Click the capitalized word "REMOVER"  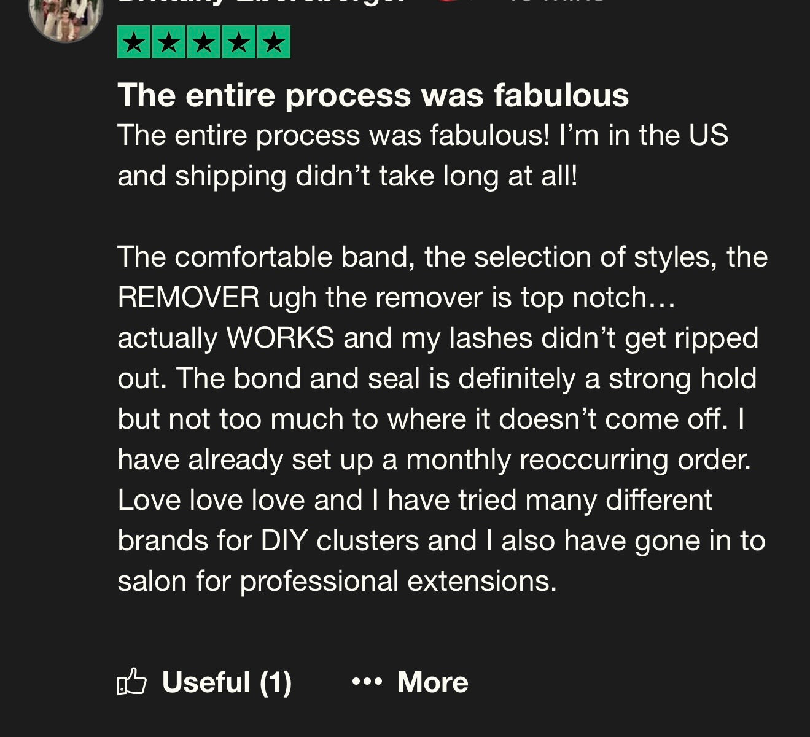pos(189,298)
